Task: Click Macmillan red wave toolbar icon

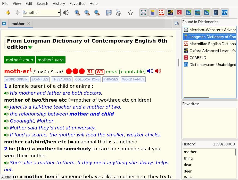Action: tap(161, 13)
